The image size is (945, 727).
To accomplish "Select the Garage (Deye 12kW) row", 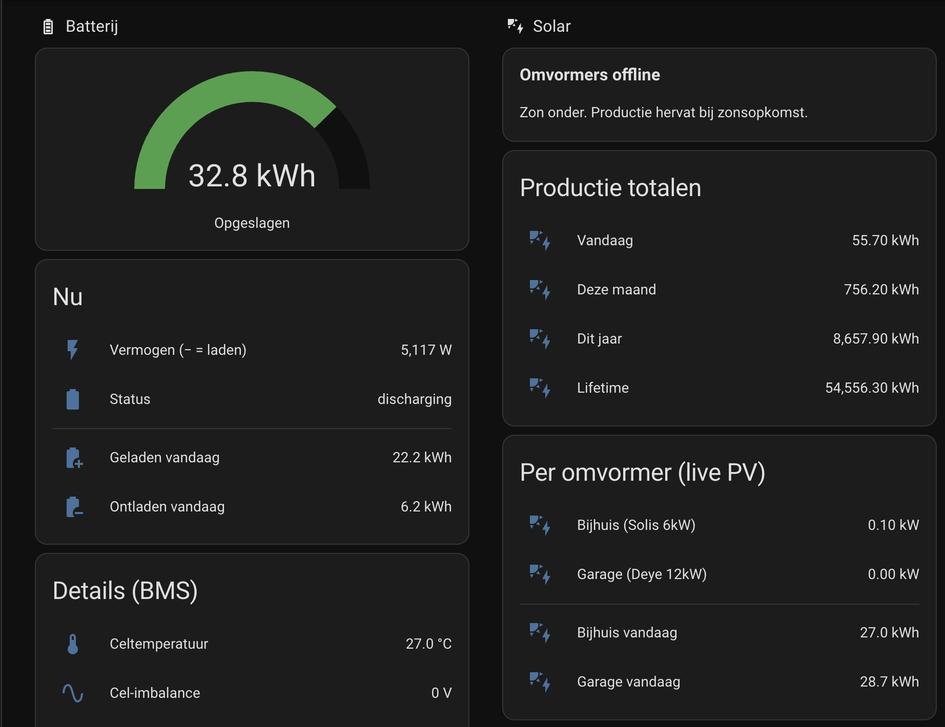I will click(720, 574).
